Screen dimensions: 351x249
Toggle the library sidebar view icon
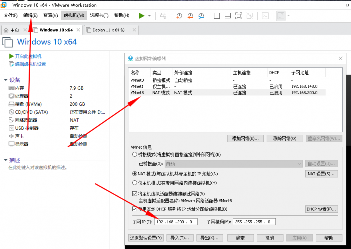pos(217,16)
